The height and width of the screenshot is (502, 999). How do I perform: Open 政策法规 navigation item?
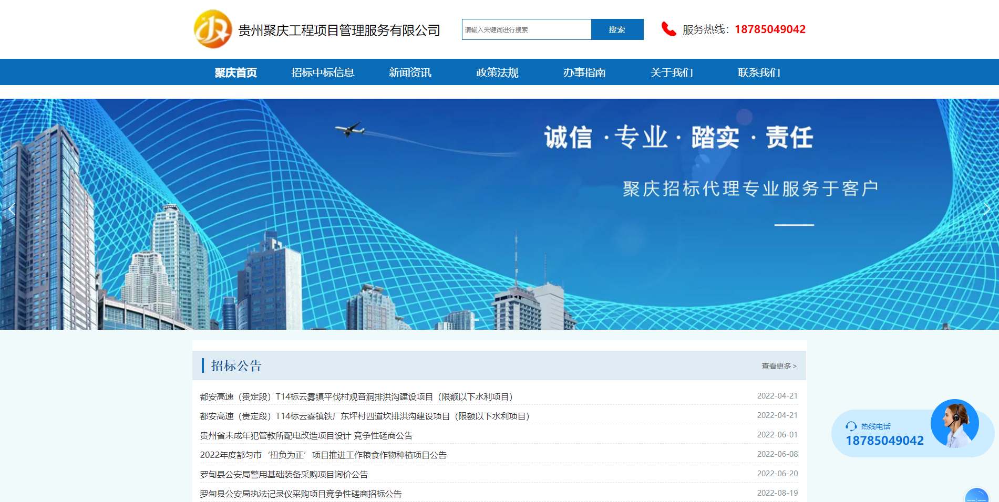(497, 72)
